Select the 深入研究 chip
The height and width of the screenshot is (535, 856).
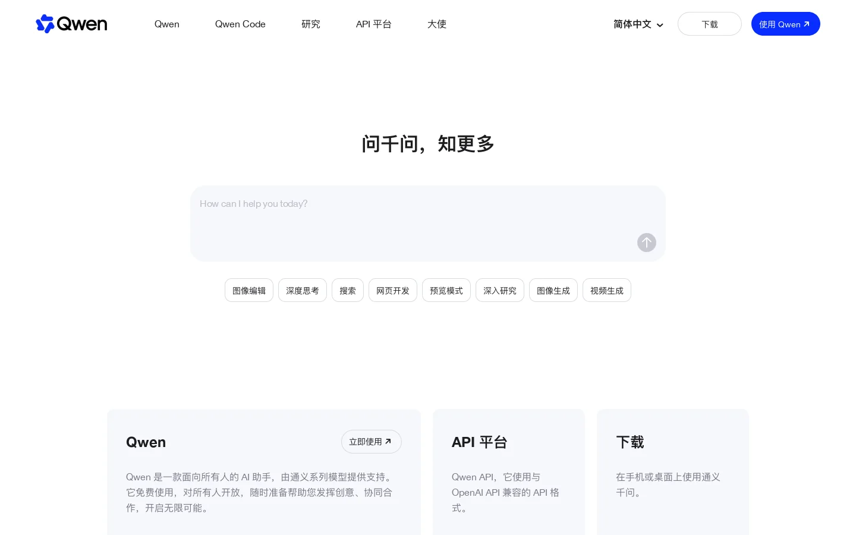(500, 290)
